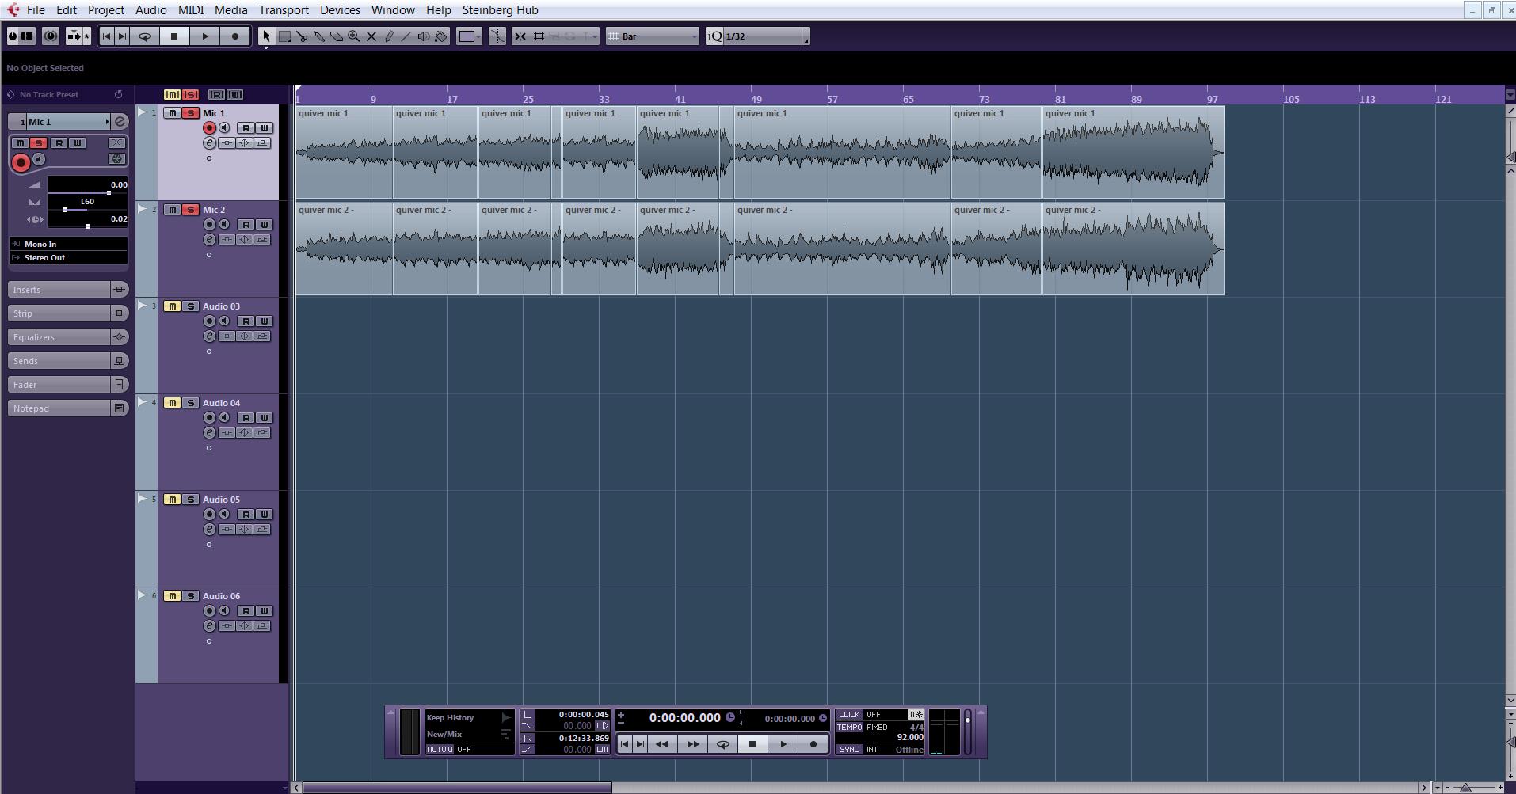Open the MIDI menu

191,10
